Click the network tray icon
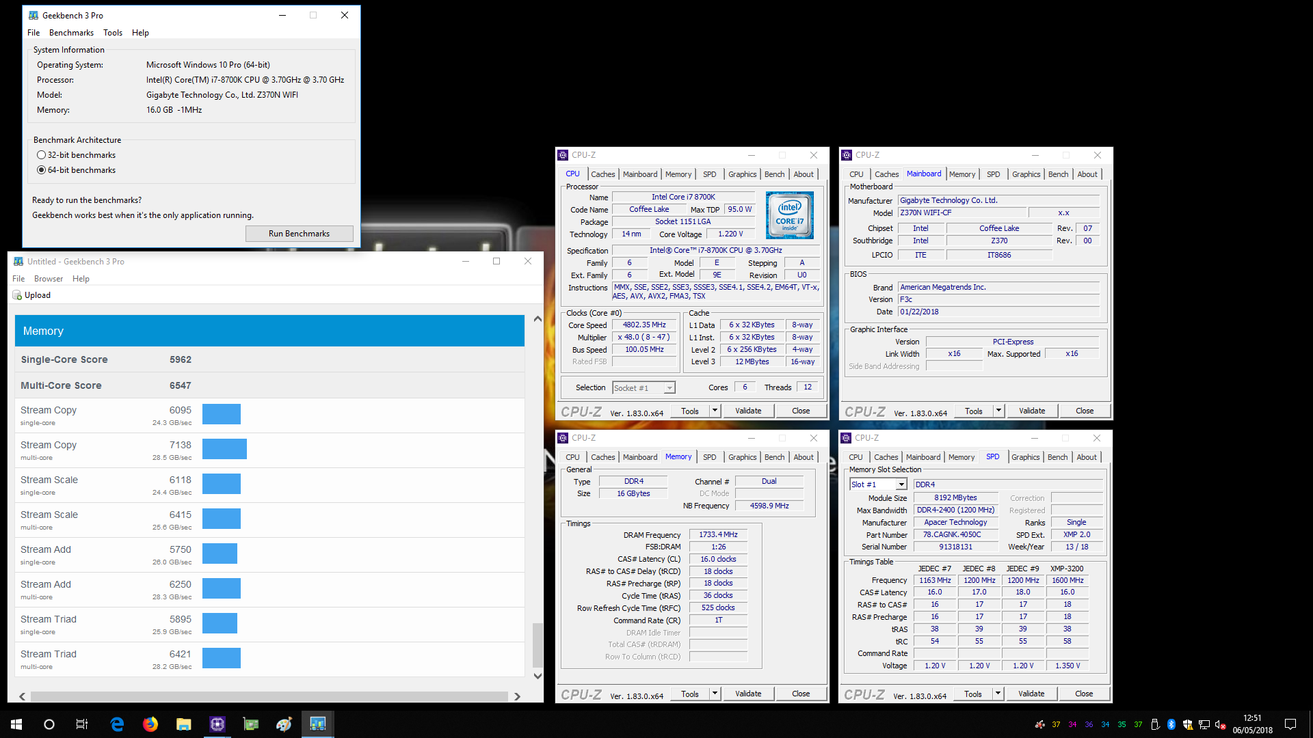Viewport: 1313px width, 738px height. click(x=1204, y=724)
